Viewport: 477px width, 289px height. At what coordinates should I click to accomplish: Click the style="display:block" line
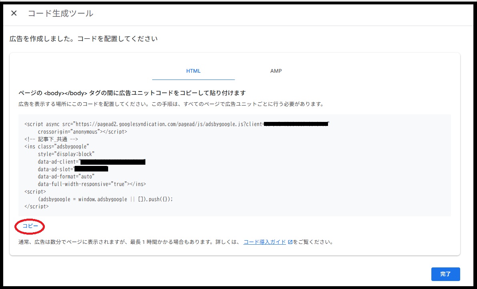coord(66,154)
